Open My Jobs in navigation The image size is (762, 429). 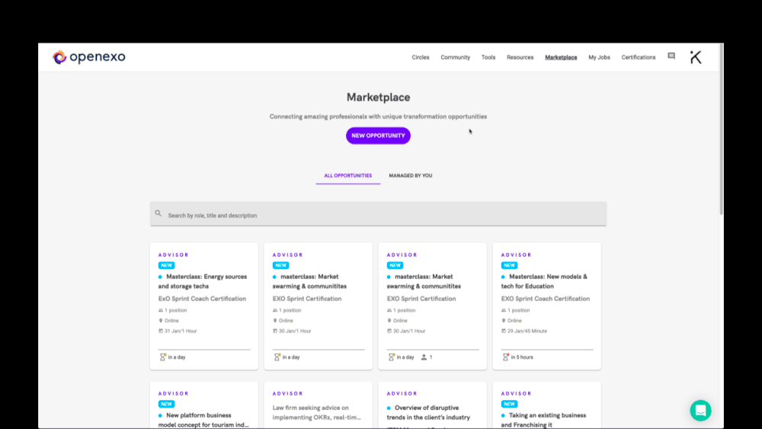click(599, 57)
